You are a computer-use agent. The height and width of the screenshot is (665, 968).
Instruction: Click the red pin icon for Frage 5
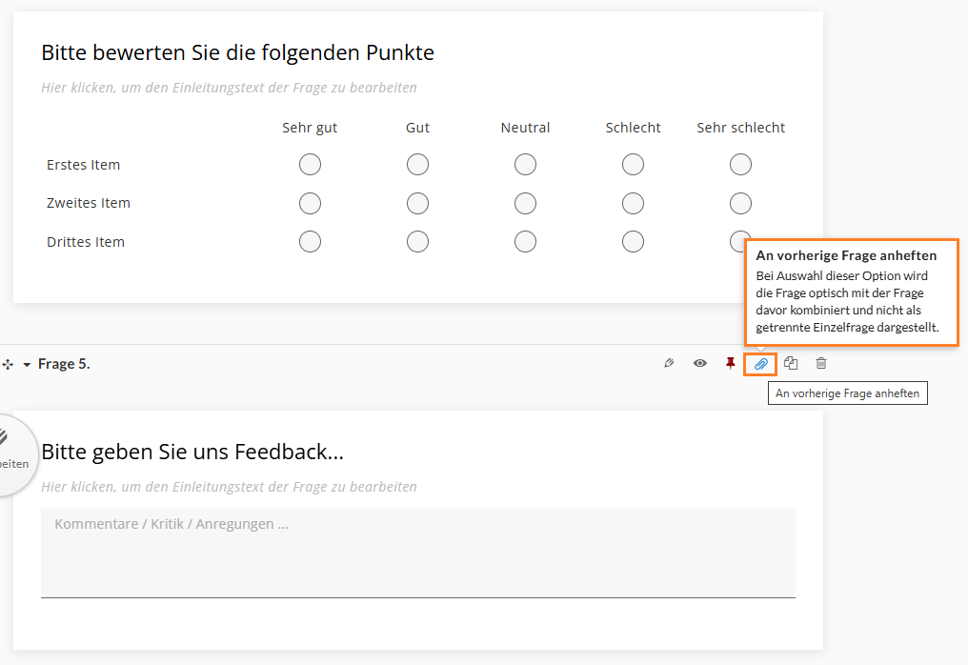coord(731,363)
